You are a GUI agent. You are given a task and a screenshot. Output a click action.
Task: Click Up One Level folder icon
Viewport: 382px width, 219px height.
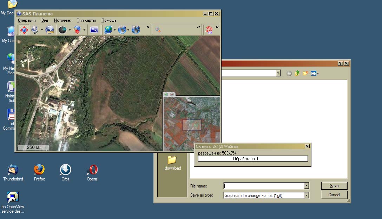coord(297,73)
